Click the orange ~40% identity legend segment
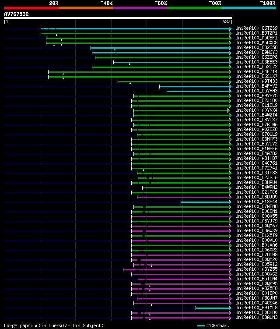 pos(86,8)
